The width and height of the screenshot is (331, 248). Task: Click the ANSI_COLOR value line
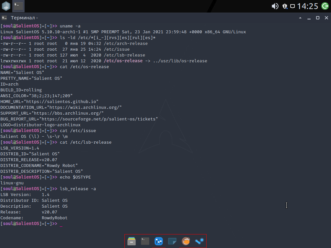click(x=36, y=96)
